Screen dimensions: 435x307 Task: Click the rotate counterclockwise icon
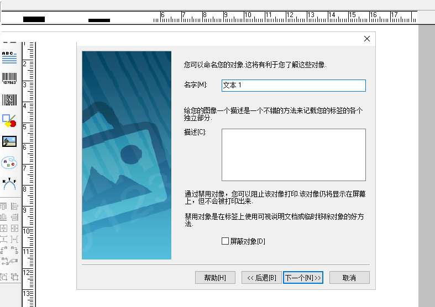(x=4, y=250)
